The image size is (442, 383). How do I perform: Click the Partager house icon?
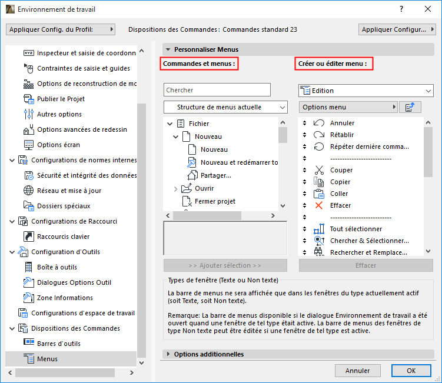point(192,175)
